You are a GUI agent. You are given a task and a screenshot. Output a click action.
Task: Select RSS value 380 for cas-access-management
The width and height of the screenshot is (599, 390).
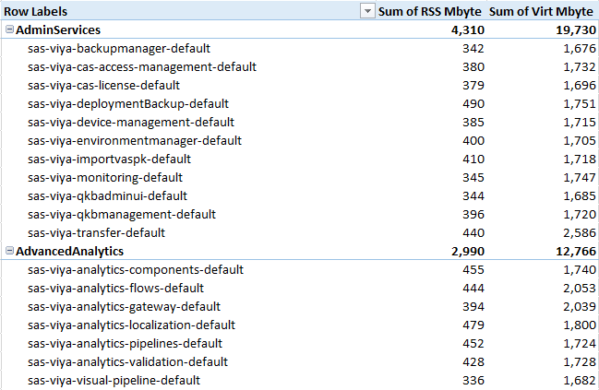pyautogui.click(x=473, y=67)
